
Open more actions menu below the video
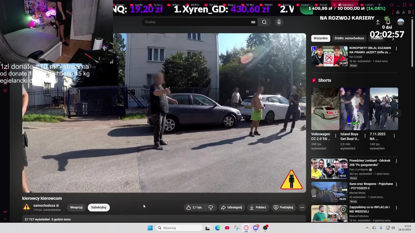[302, 207]
